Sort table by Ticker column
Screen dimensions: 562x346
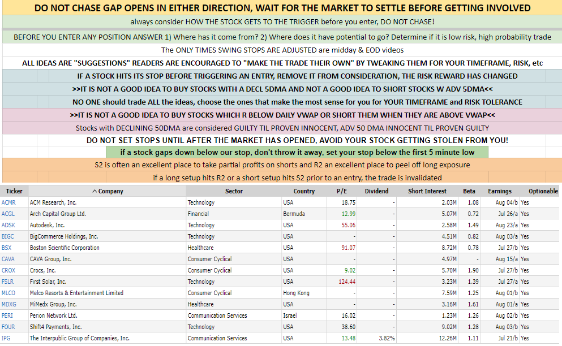(14, 191)
